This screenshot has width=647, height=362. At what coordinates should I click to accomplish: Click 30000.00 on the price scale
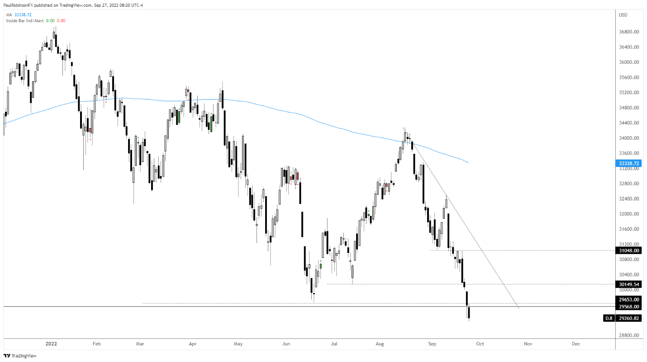629,290
